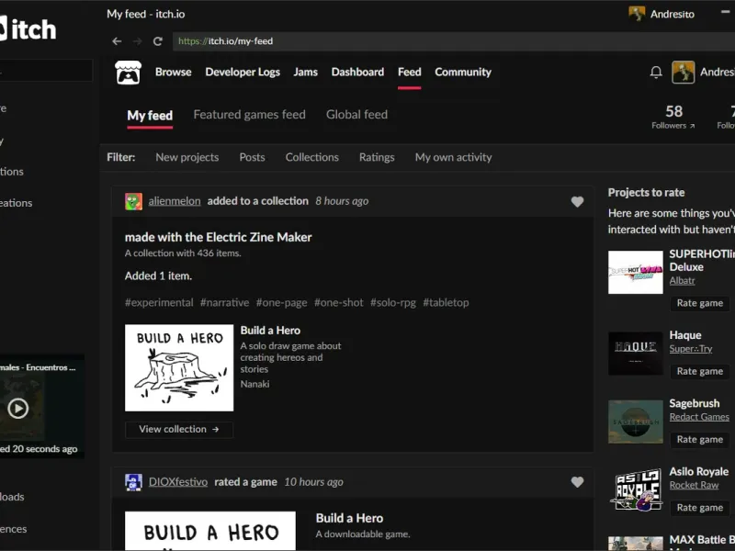This screenshot has width=735, height=551.
Task: Click the "8 hours ago" timestamp
Action: pos(342,201)
